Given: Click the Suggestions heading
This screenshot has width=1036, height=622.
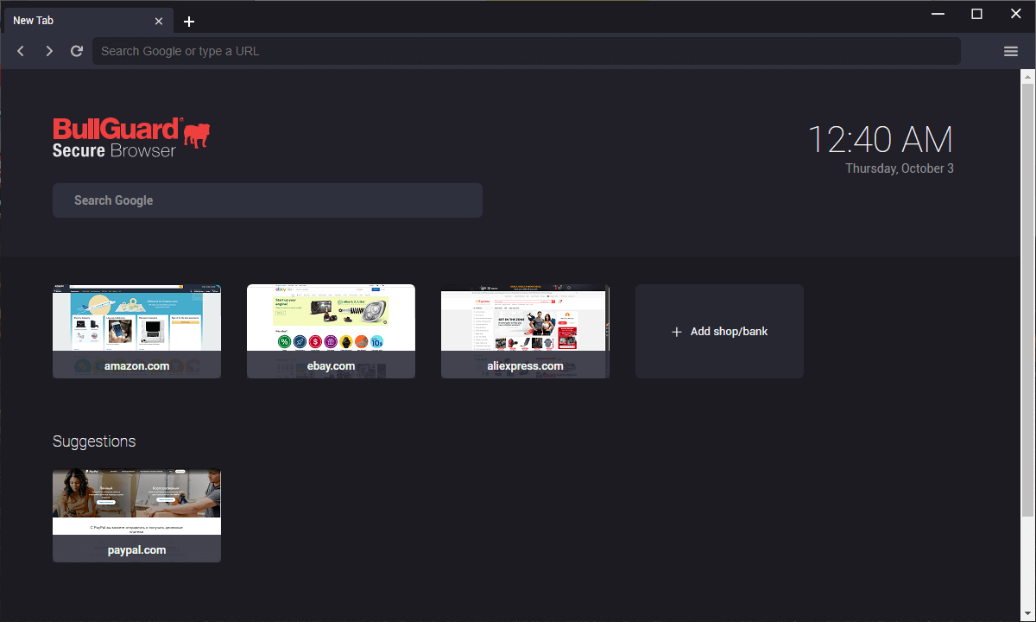Looking at the screenshot, I should pos(94,441).
